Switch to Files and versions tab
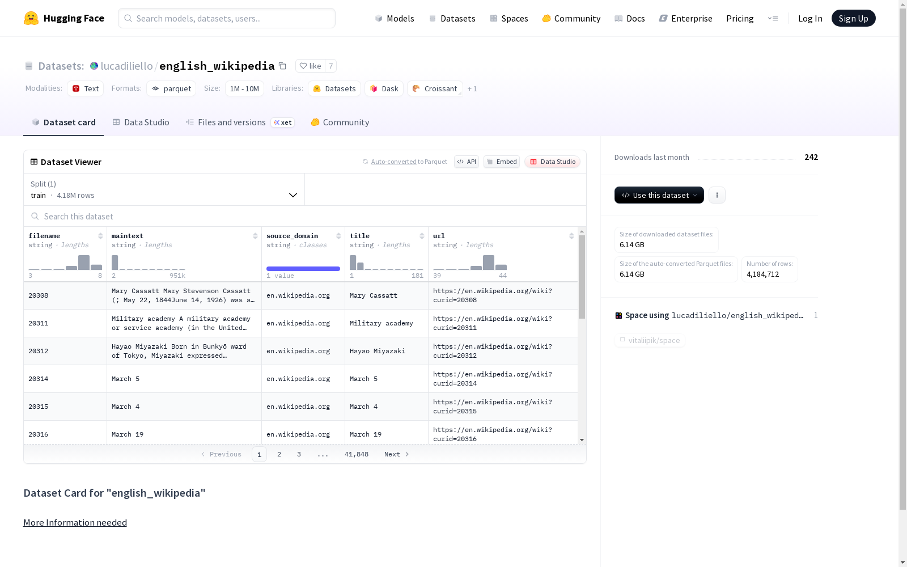This screenshot has height=567, width=907. point(240,122)
